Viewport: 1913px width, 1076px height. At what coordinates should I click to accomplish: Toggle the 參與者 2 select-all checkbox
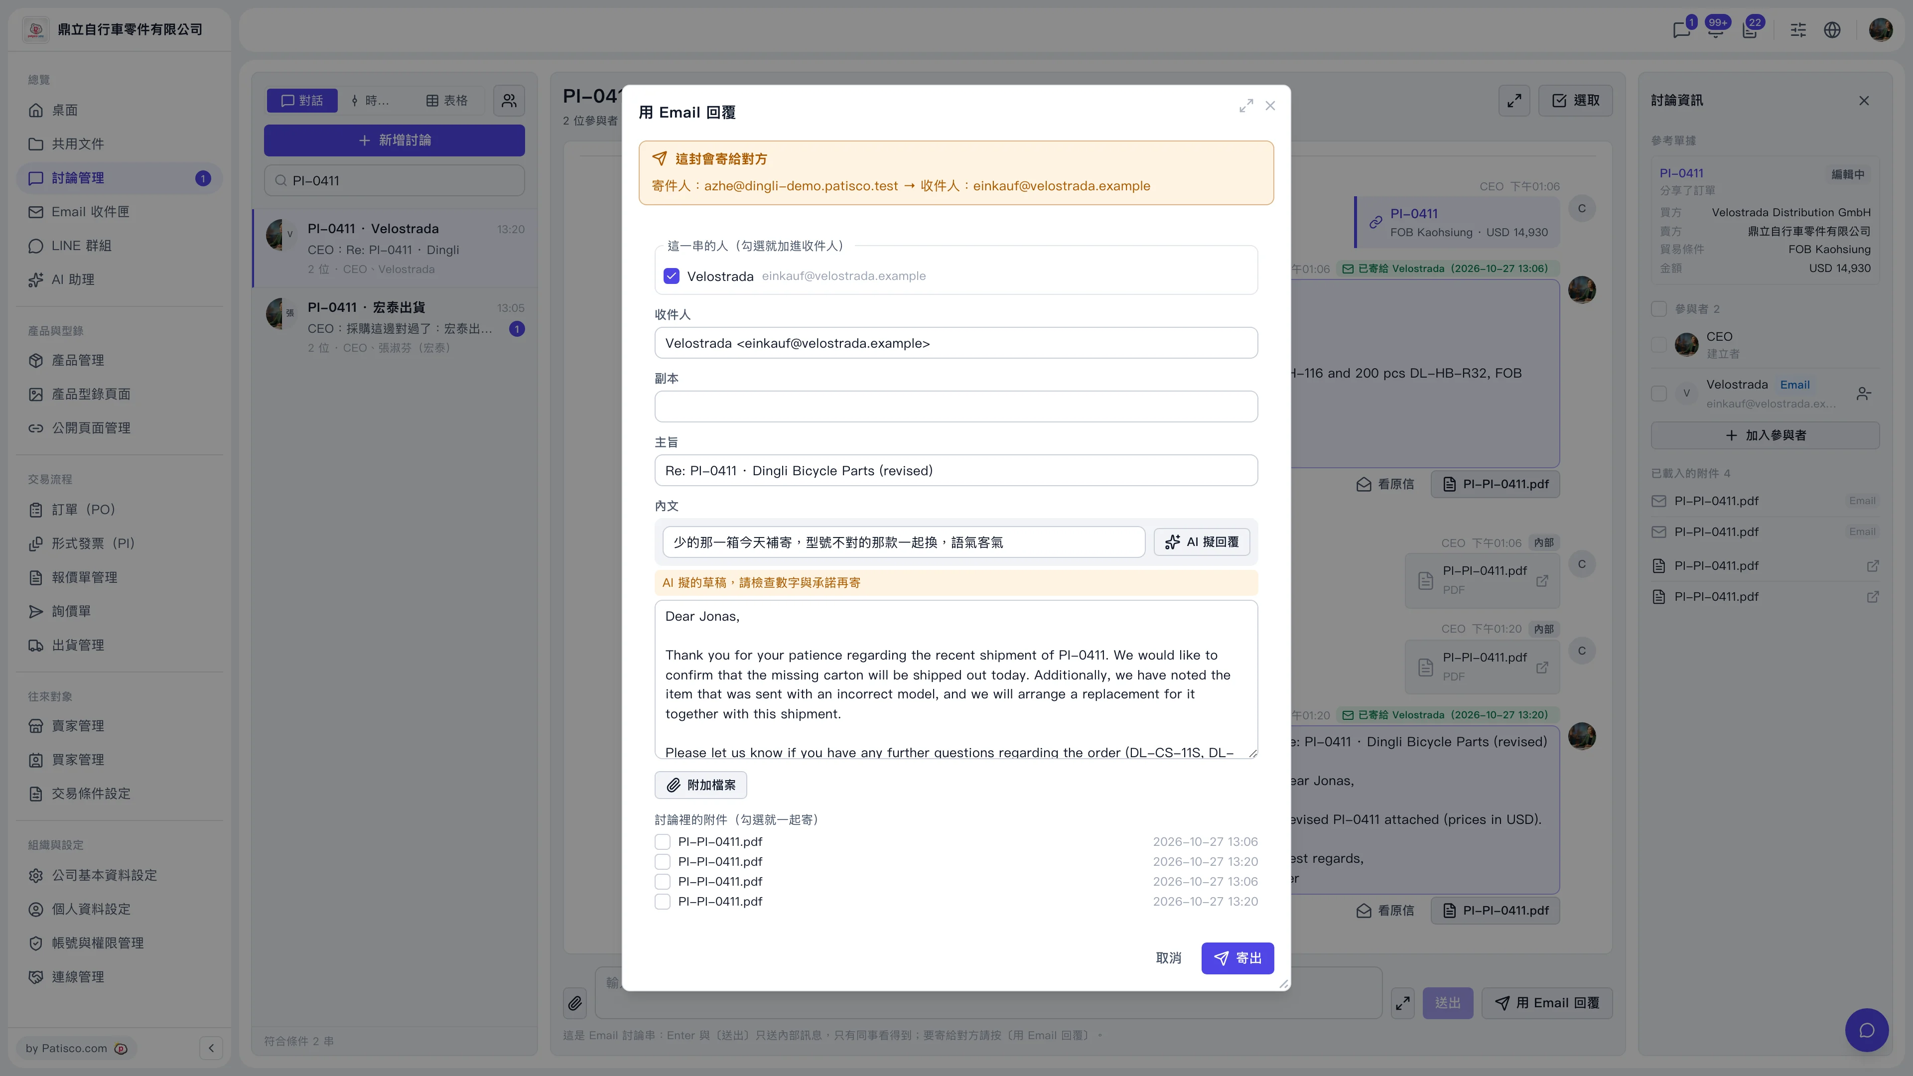(1658, 309)
